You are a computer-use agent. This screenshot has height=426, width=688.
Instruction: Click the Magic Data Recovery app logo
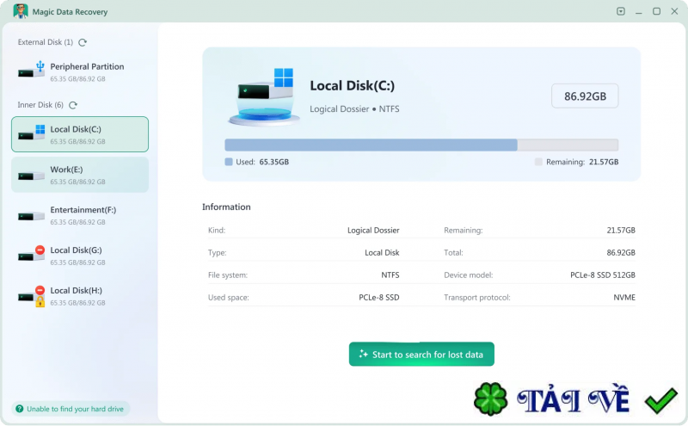click(21, 11)
